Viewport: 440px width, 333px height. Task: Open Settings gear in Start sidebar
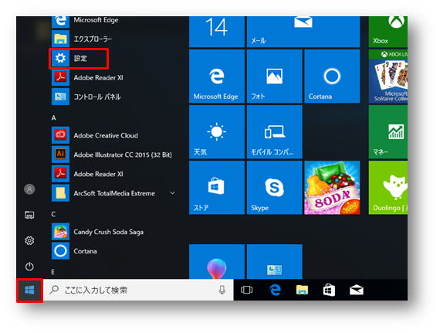(29, 240)
